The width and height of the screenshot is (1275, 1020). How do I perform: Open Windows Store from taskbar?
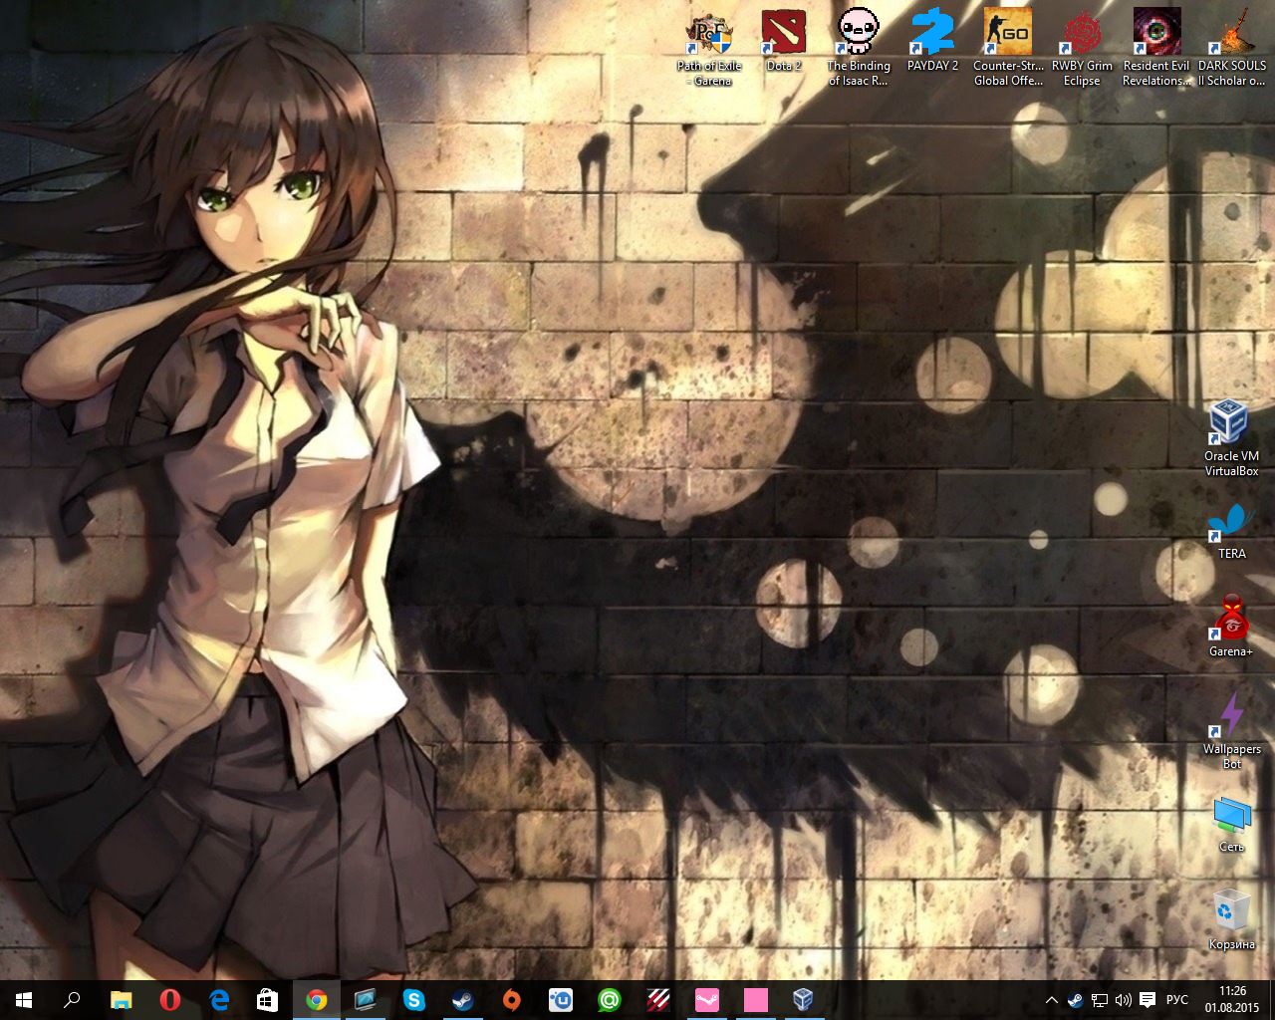tap(268, 1000)
